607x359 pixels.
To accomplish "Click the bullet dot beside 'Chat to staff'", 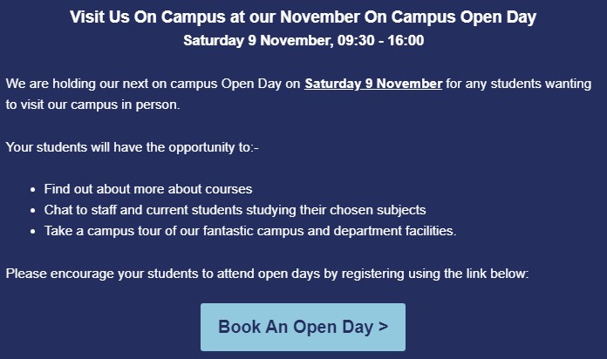I will 33,211.
